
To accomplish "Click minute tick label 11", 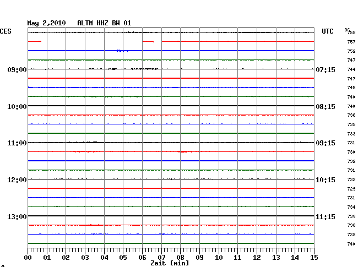I will coord(237,258).
